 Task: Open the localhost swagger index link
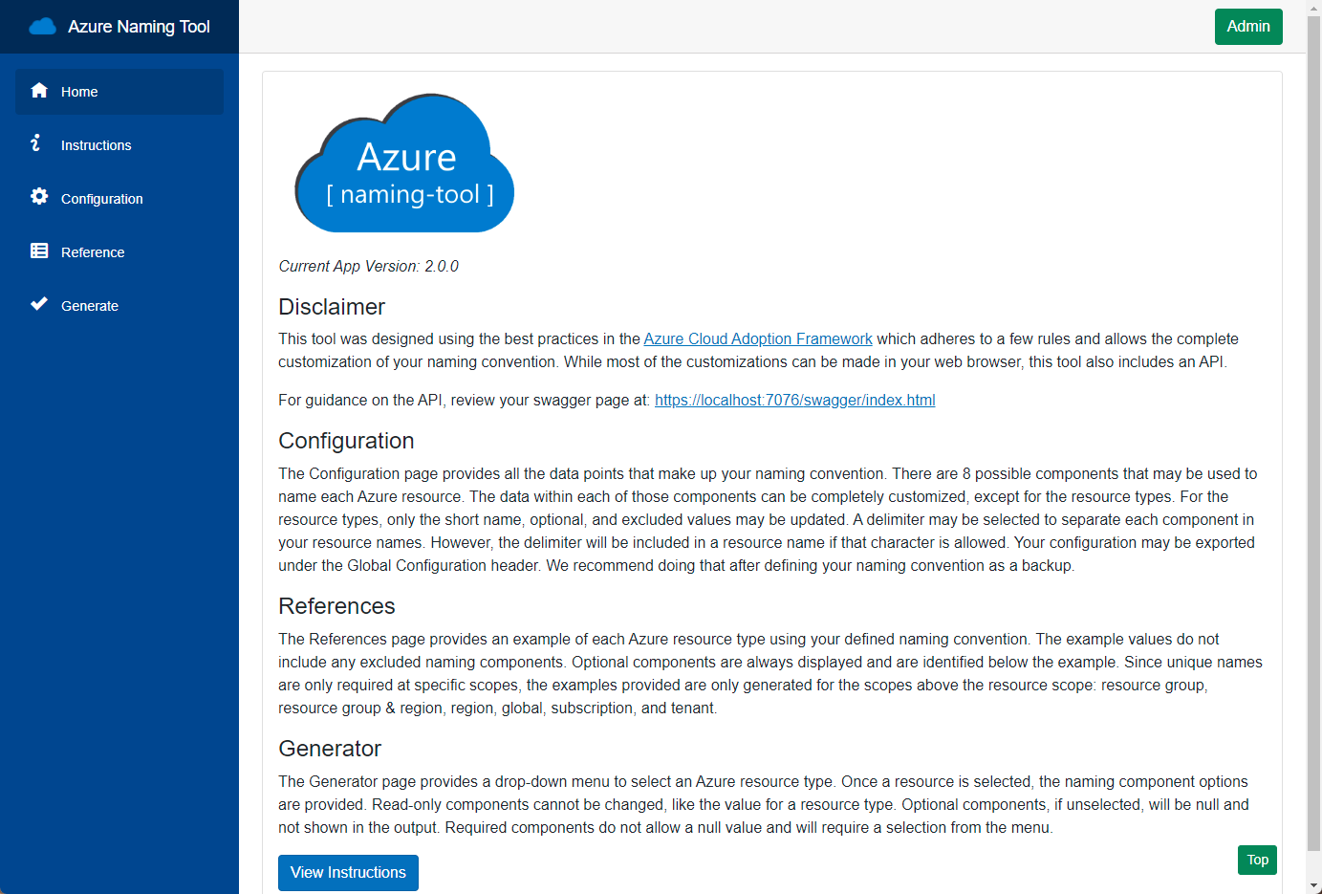point(794,401)
